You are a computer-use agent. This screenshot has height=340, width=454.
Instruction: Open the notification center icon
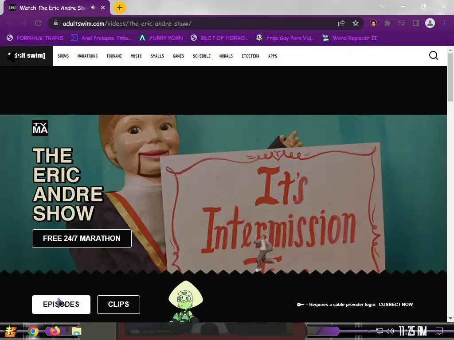(x=439, y=331)
